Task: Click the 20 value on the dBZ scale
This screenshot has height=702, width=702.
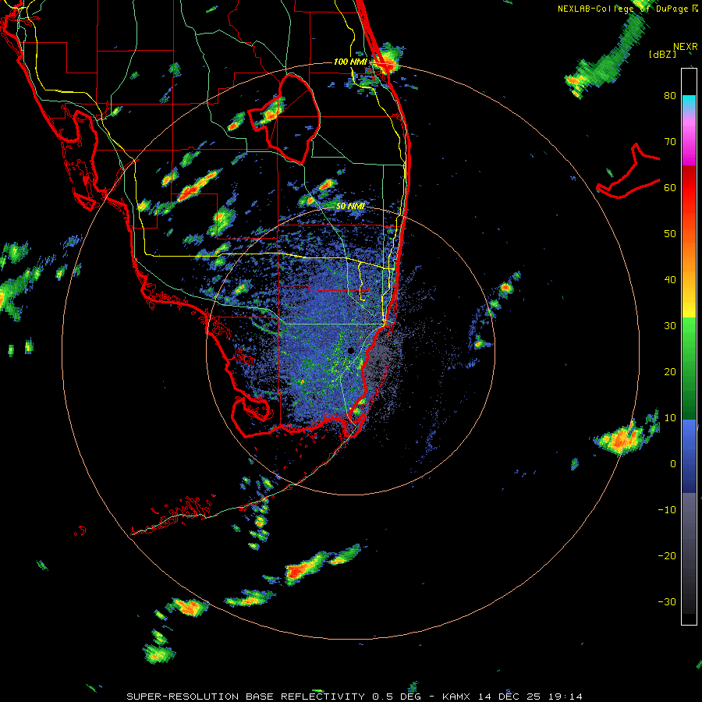Action: (x=670, y=371)
